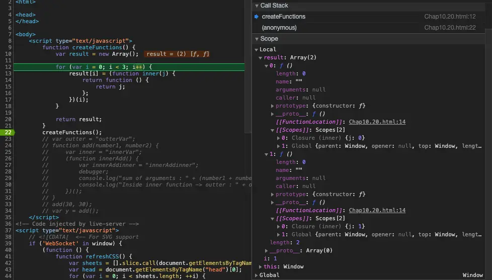The width and height of the screenshot is (492, 280).
Task: Expand prototype under element 1
Action: point(272,195)
